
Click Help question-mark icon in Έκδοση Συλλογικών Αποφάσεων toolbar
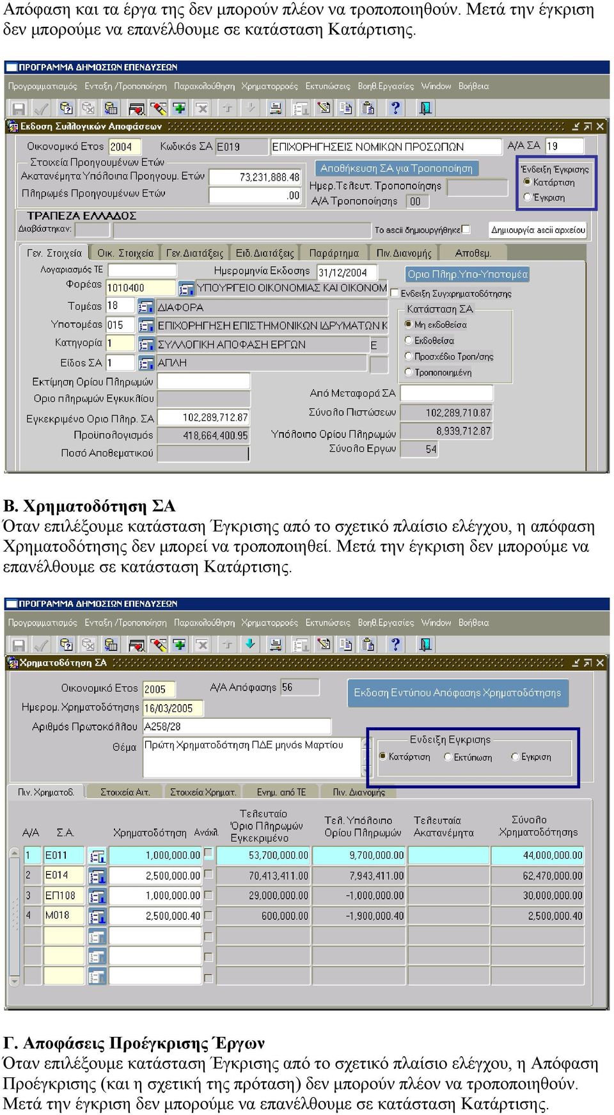(395, 108)
